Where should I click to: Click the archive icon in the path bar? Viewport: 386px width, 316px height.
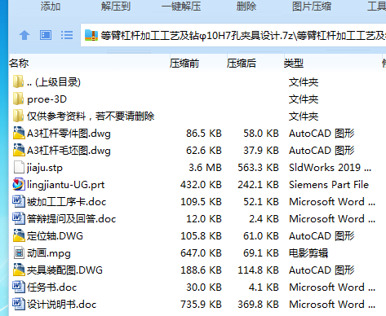coord(91,35)
